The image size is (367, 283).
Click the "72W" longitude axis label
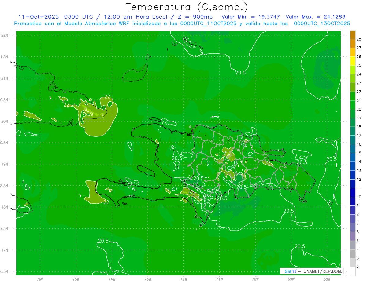click(x=183, y=279)
